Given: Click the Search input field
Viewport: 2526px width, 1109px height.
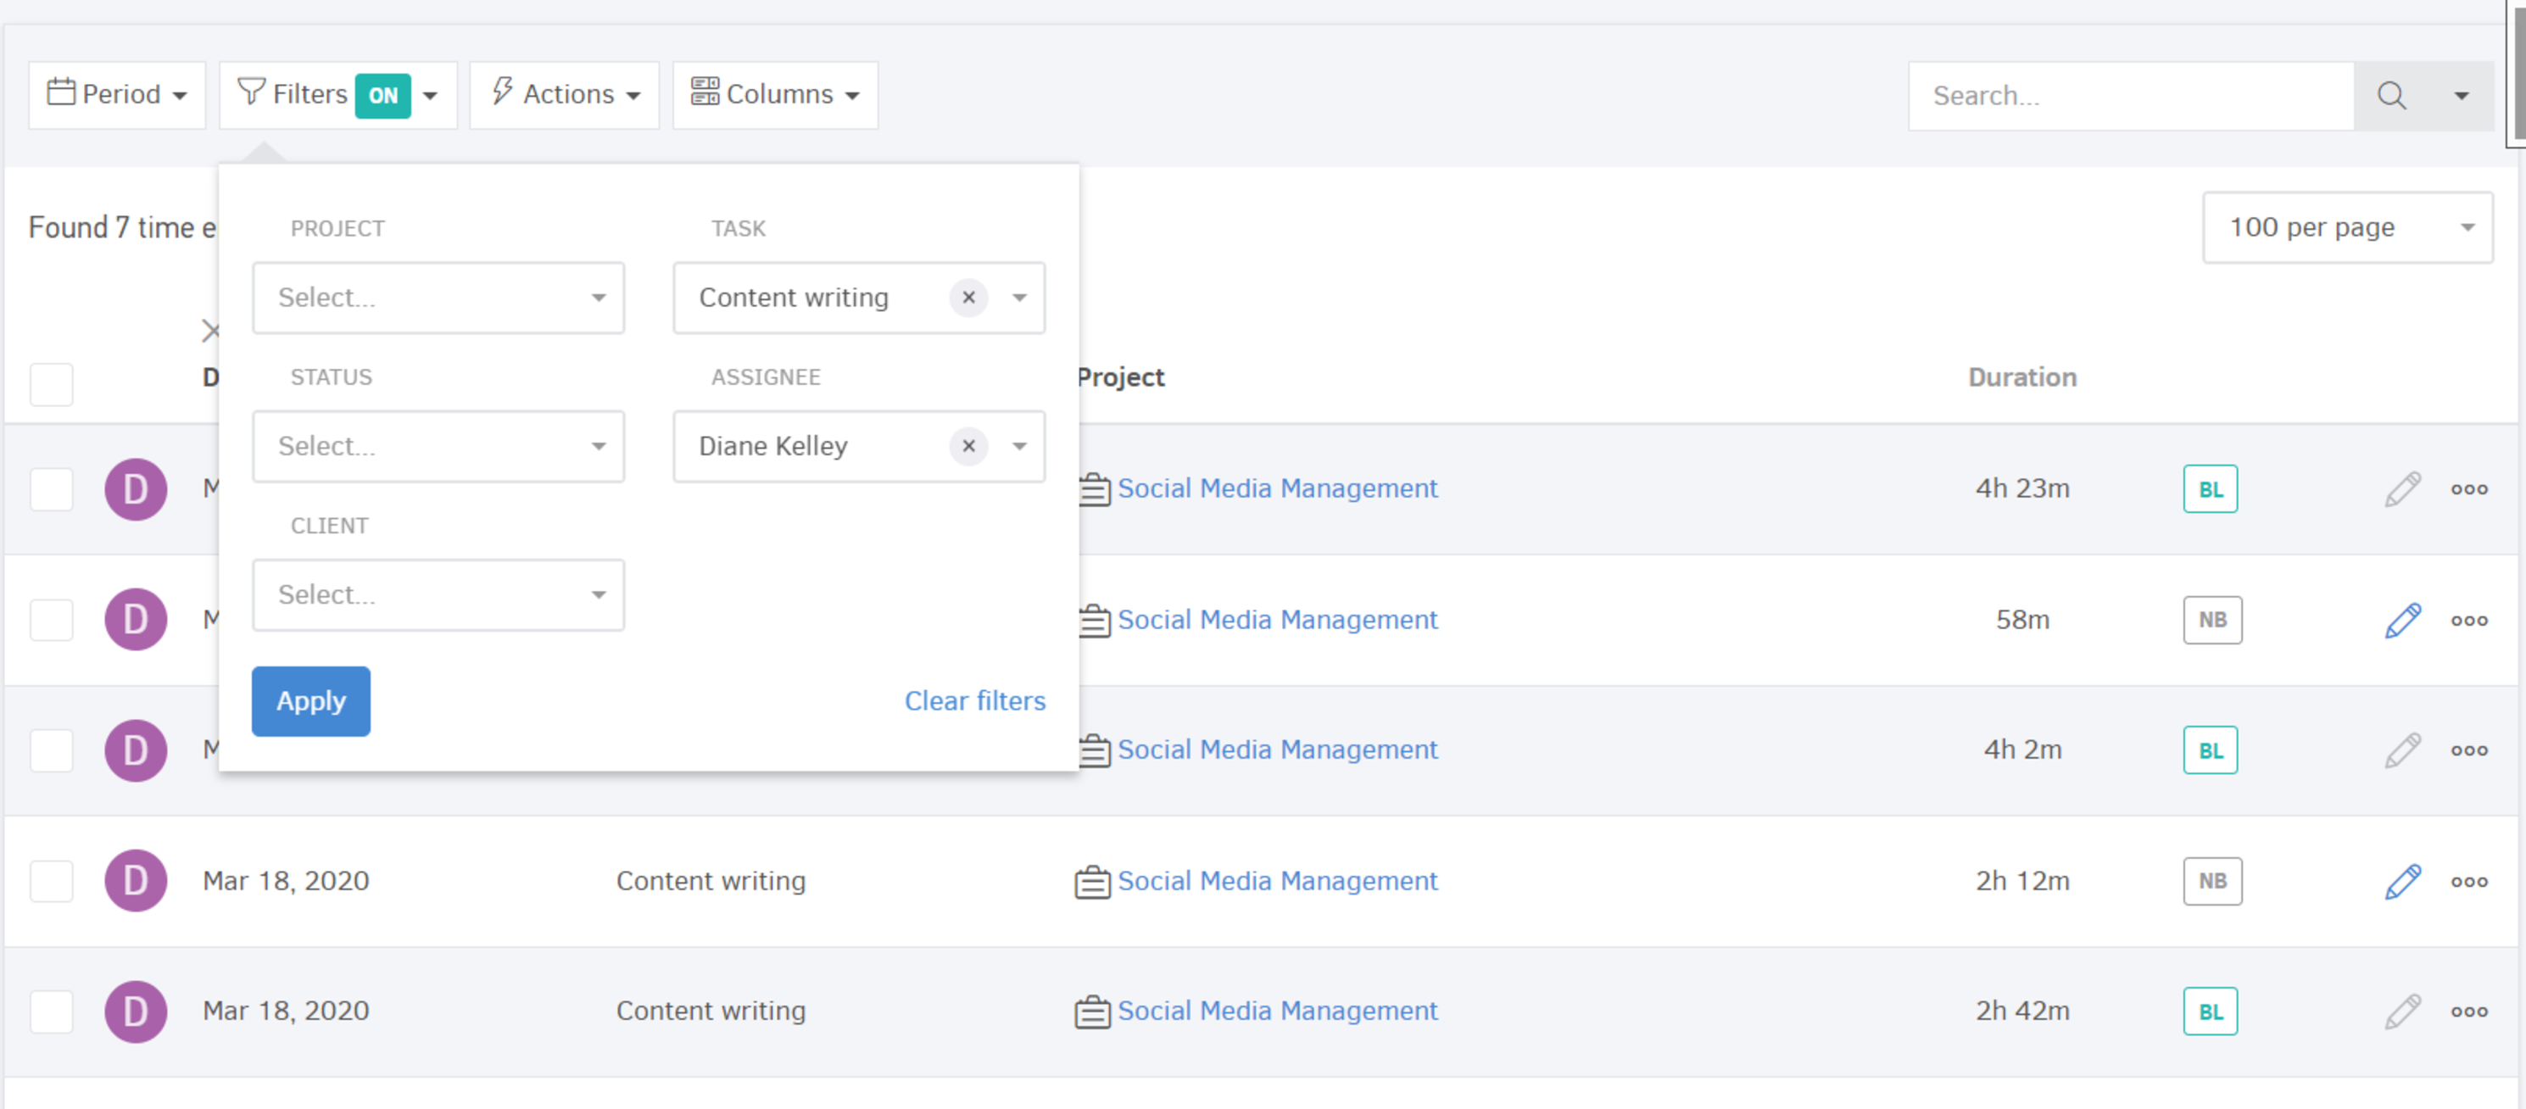Looking at the screenshot, I should click(2131, 96).
